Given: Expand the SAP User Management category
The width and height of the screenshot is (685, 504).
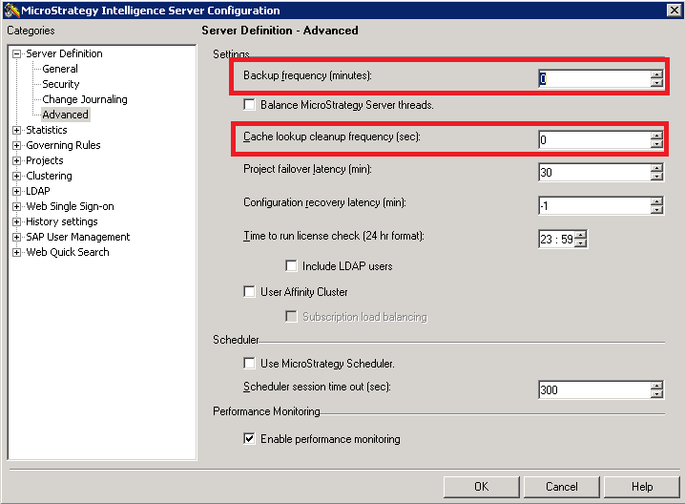Looking at the screenshot, I should coord(16,238).
